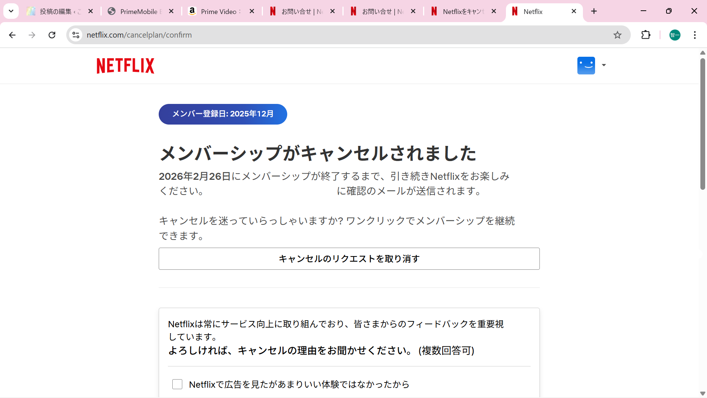Open the blue smiley profile avatar

point(586,66)
